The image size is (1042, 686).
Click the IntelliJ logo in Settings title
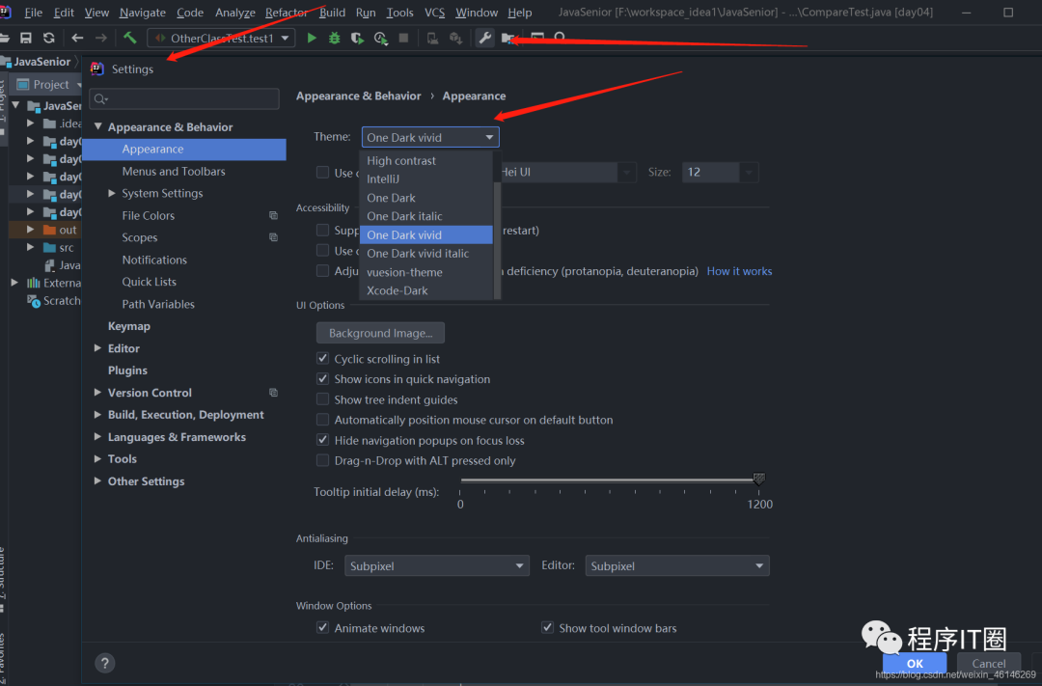[x=97, y=69]
